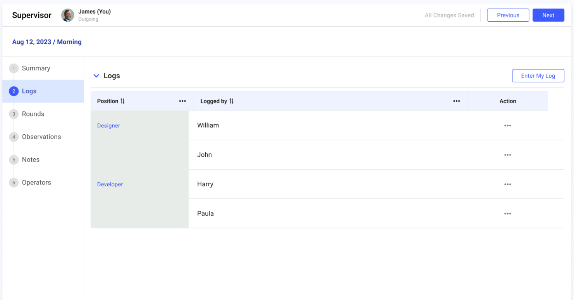Open the Observations step
Viewport: 574px width, 300px height.
[x=41, y=137]
